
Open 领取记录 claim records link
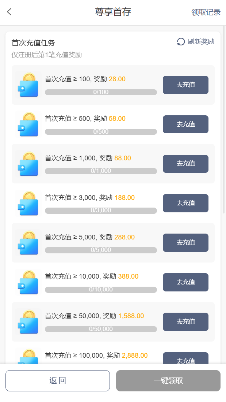(x=206, y=12)
